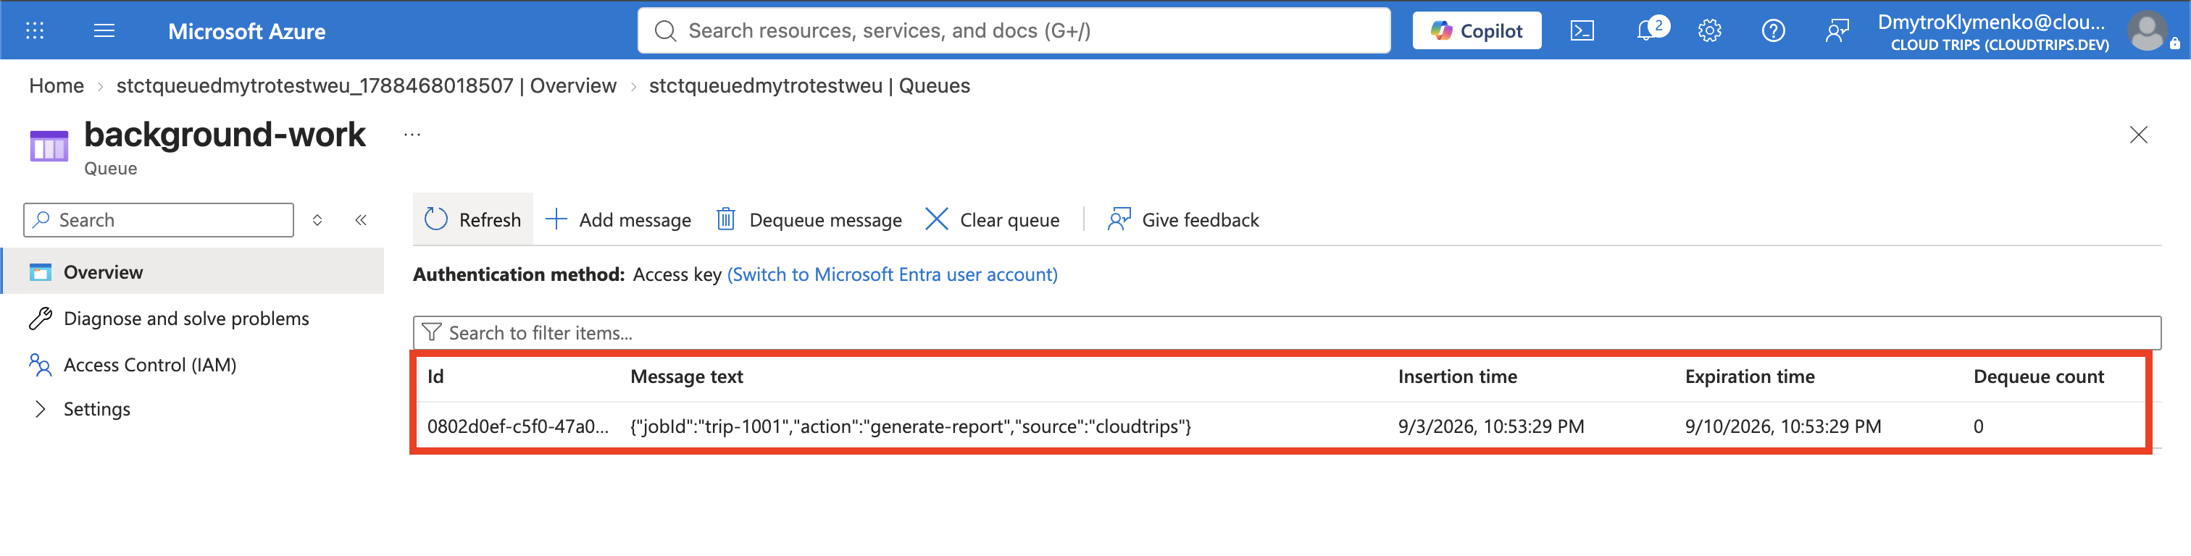This screenshot has width=2191, height=556.
Task: Close the background-work blade
Action: tap(2138, 135)
